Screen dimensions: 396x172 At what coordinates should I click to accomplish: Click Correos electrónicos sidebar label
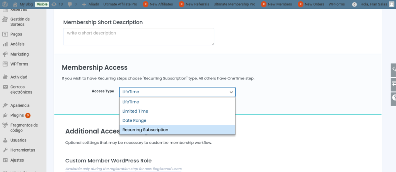pyautogui.click(x=21, y=89)
